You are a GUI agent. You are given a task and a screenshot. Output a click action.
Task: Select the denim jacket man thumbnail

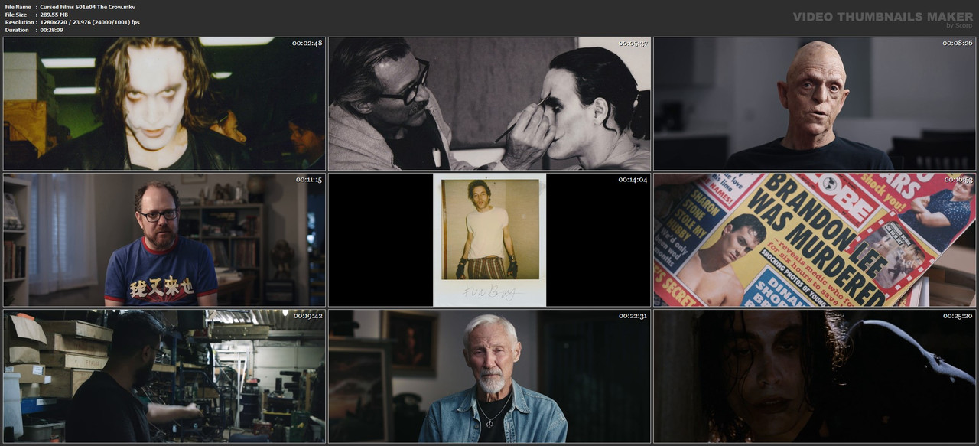(x=489, y=376)
